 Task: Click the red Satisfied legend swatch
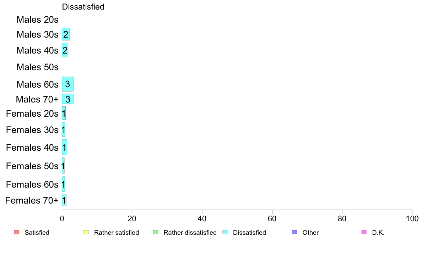click(16, 232)
